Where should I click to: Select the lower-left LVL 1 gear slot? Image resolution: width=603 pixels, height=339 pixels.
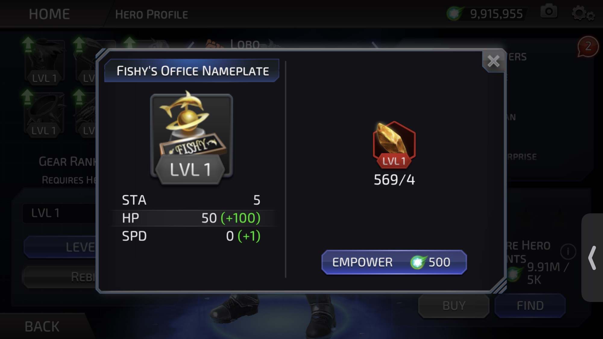click(44, 115)
